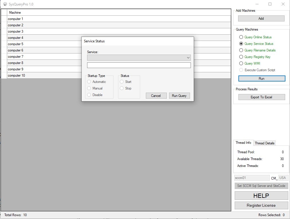
Task: Select the computer 2 row
Action: tap(119, 25)
